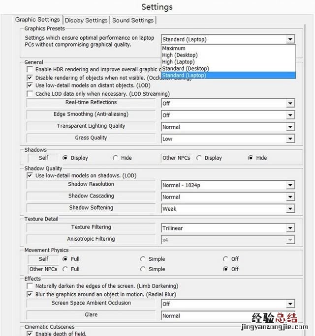Select Display for Other NPCs shadows

coord(199,158)
